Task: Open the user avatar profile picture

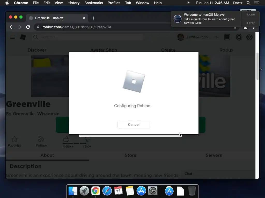Action: (180, 37)
